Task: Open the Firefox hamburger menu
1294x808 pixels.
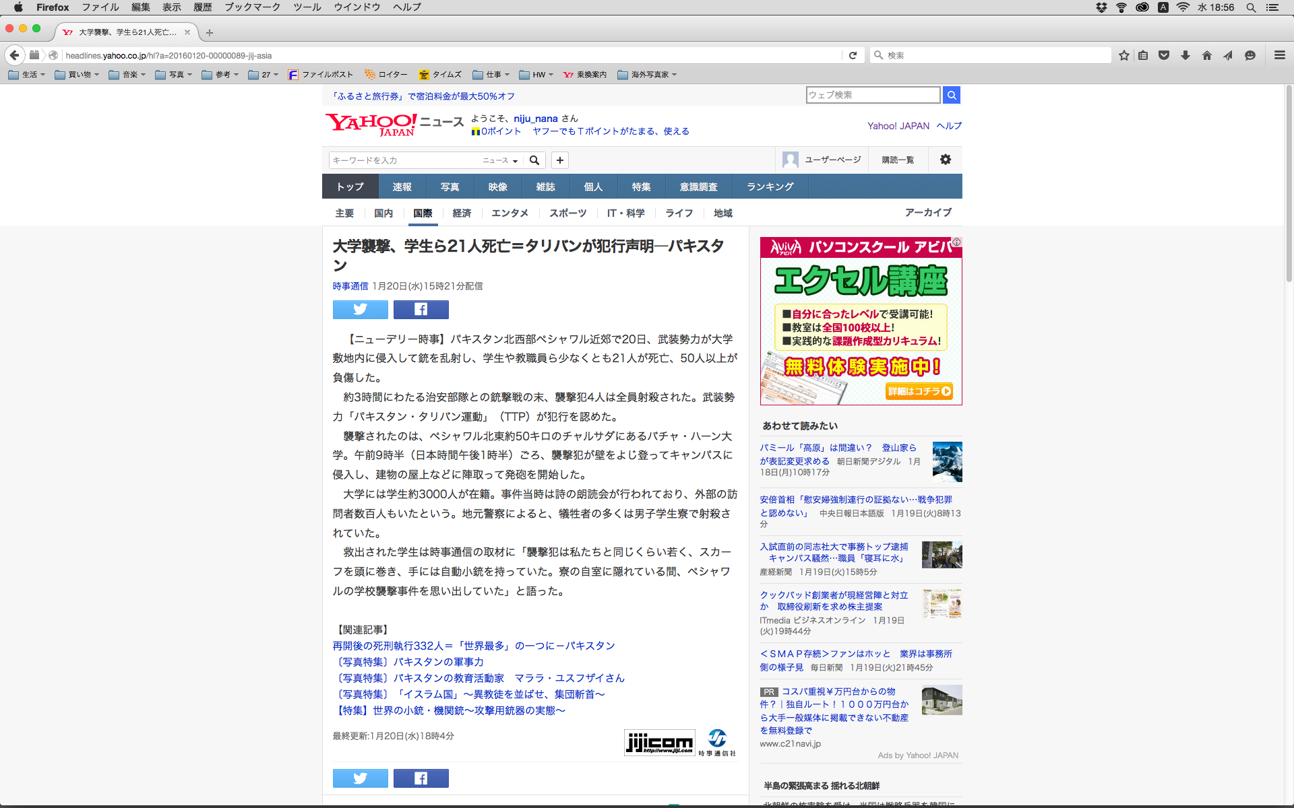Action: click(x=1279, y=55)
